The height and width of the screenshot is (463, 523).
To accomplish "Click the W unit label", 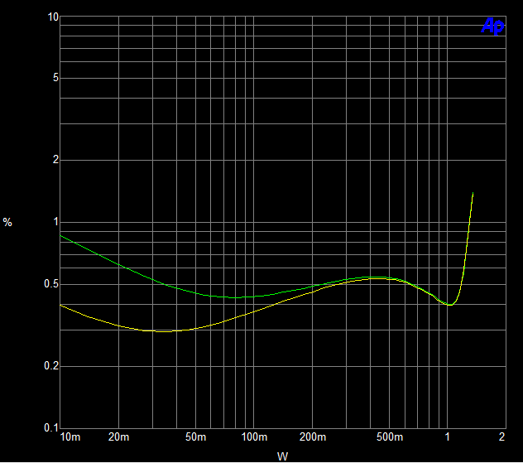I will tap(282, 456).
